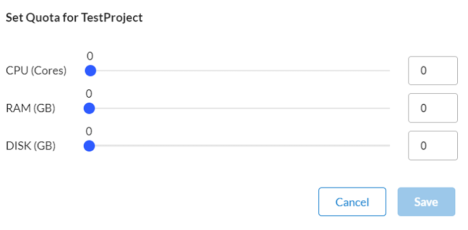The height and width of the screenshot is (230, 468).
Task: Jump the DISK slider to its maximum end
Action: [389, 146]
